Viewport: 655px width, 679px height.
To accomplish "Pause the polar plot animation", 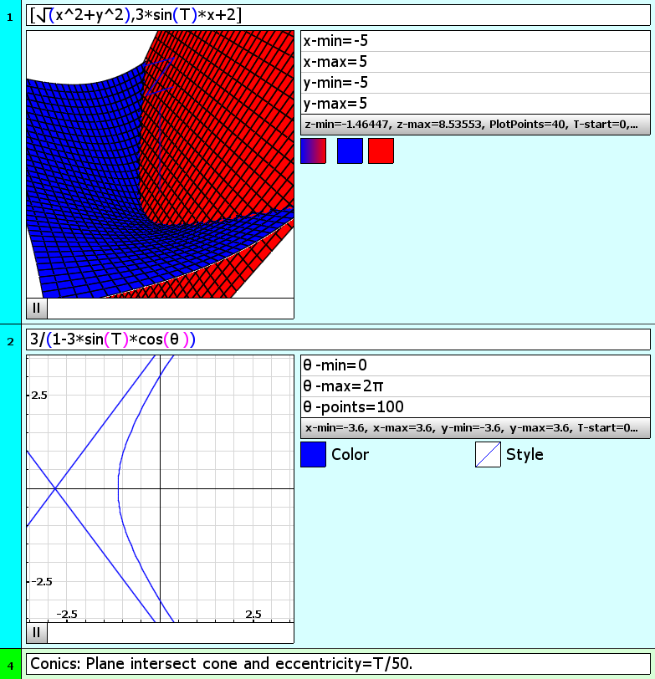I will (36, 632).
